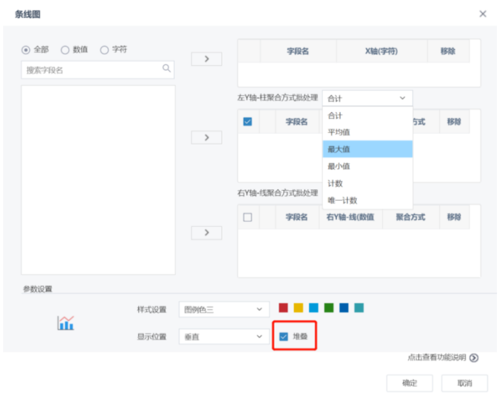The image size is (498, 402).
Task: Click the magnifier search icon
Action: 167,69
